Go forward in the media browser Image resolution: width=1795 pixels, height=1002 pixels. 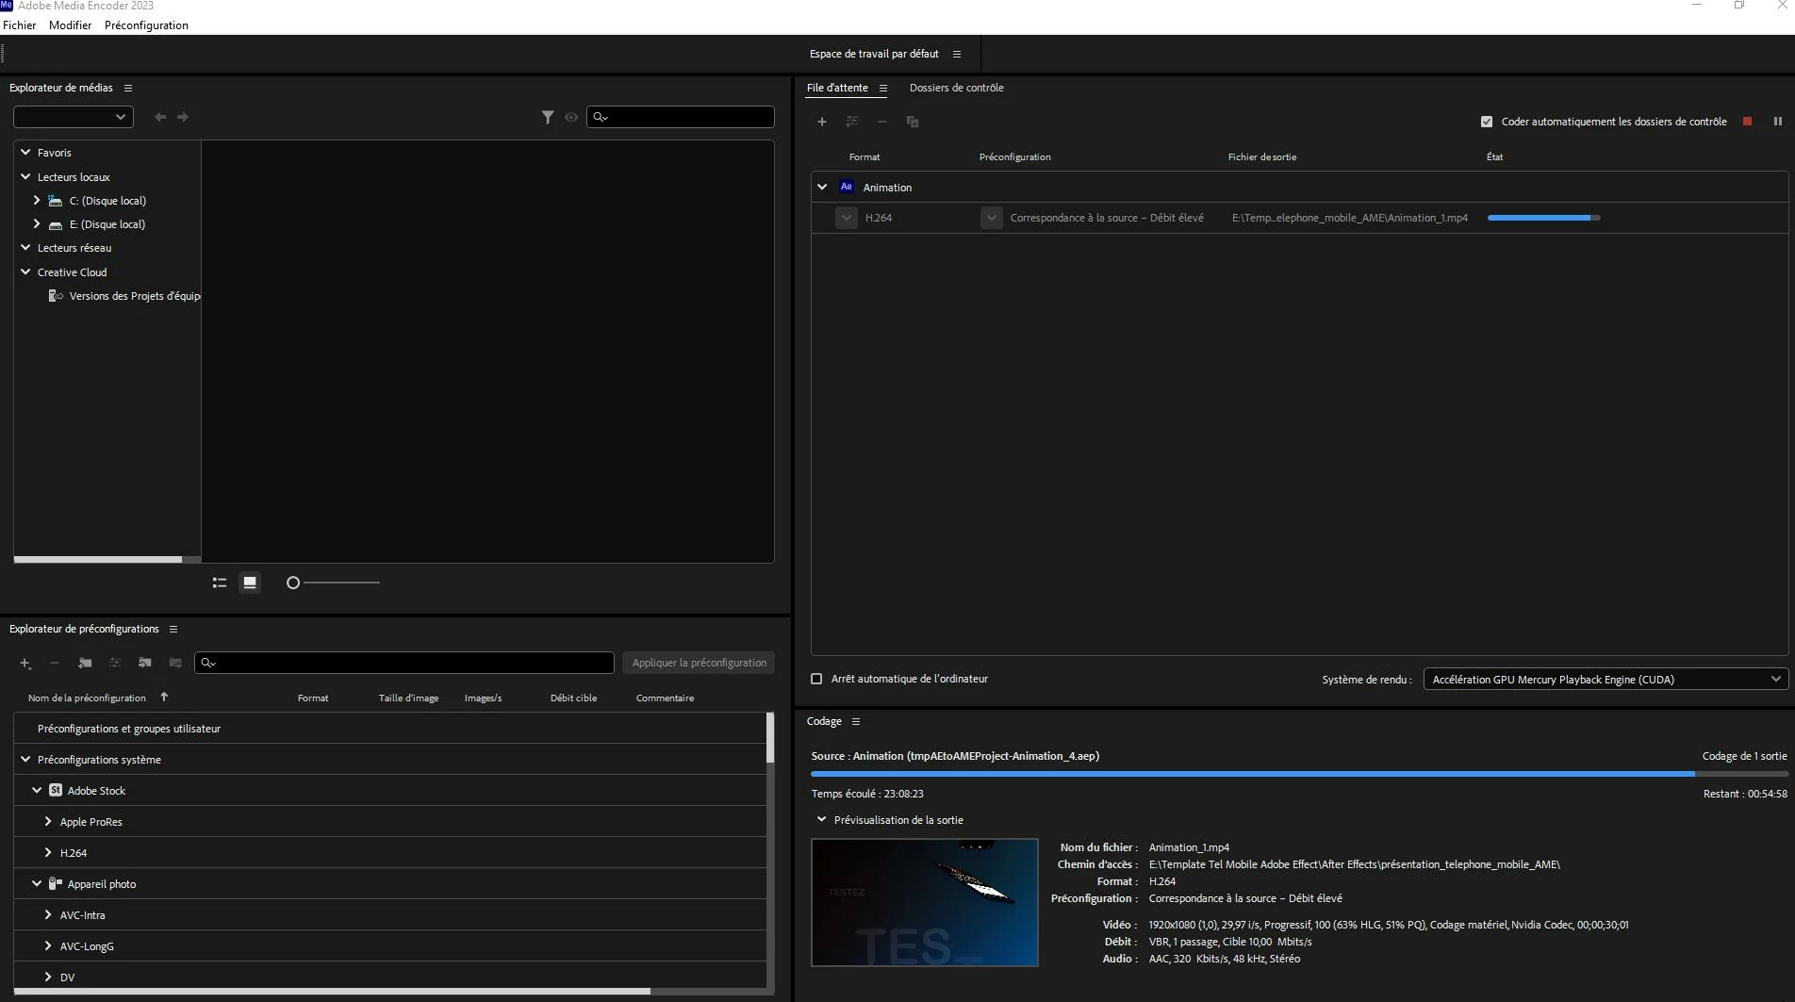click(x=183, y=117)
